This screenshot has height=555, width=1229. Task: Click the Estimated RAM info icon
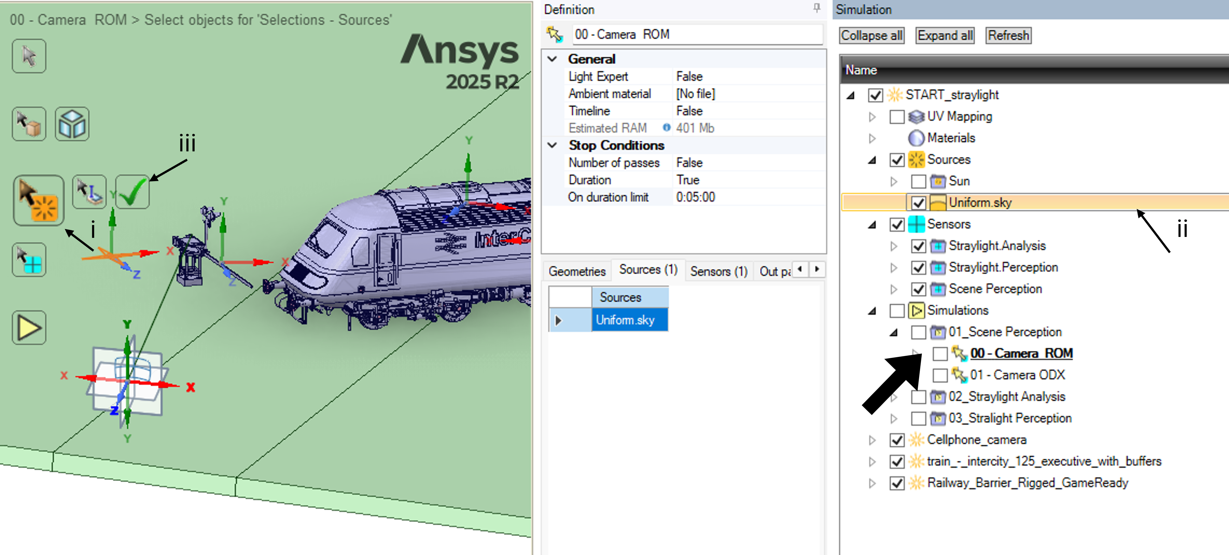point(667,128)
